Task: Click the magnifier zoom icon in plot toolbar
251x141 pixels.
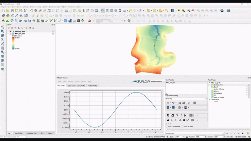Action: [x=184, y=120]
